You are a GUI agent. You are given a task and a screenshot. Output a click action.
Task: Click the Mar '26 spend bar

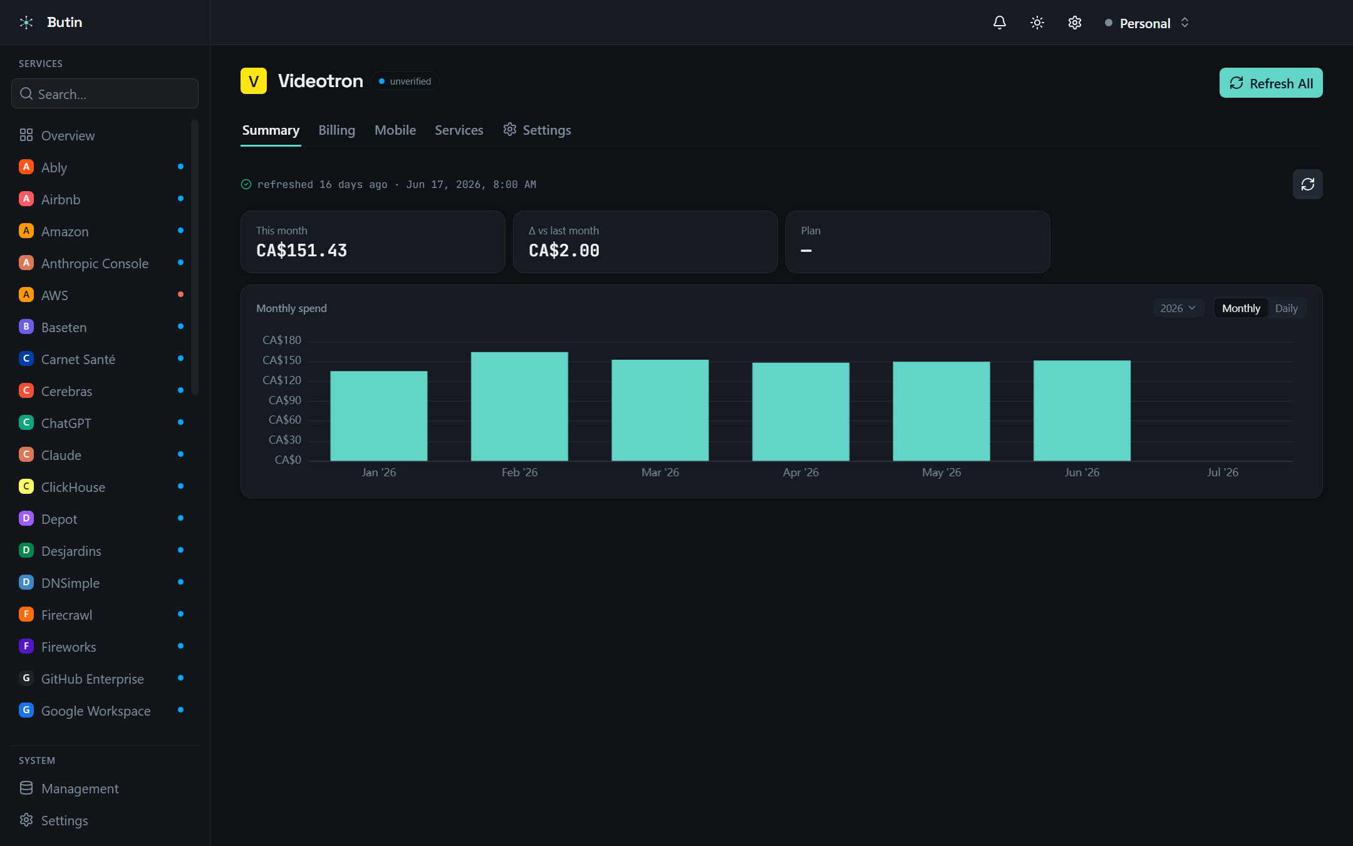click(x=660, y=410)
